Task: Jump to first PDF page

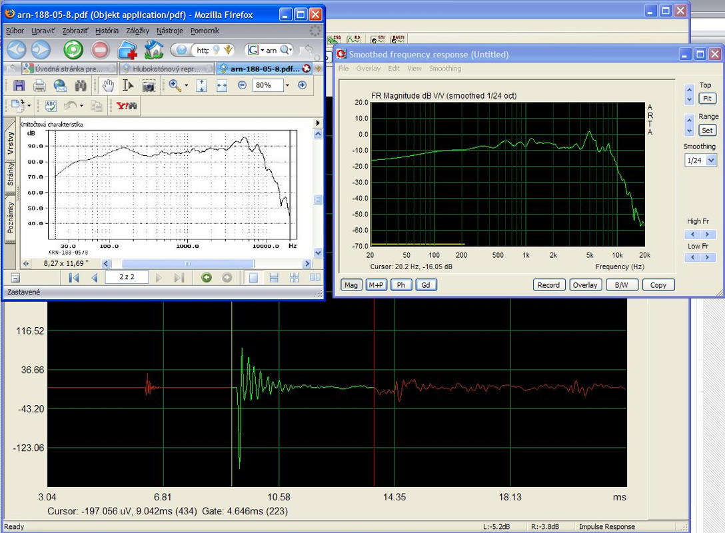Action: 73,277
